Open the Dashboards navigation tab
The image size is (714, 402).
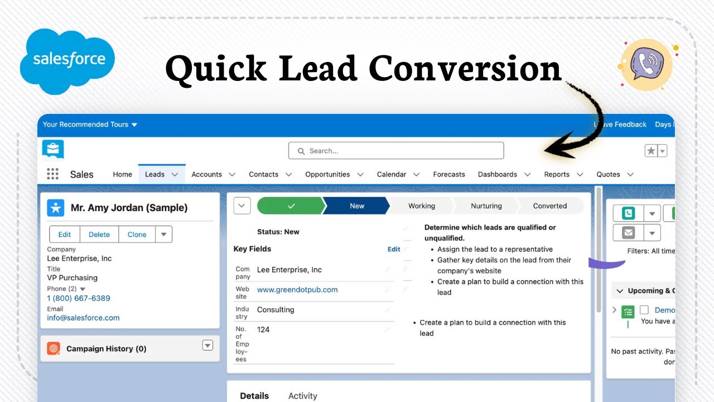(498, 174)
